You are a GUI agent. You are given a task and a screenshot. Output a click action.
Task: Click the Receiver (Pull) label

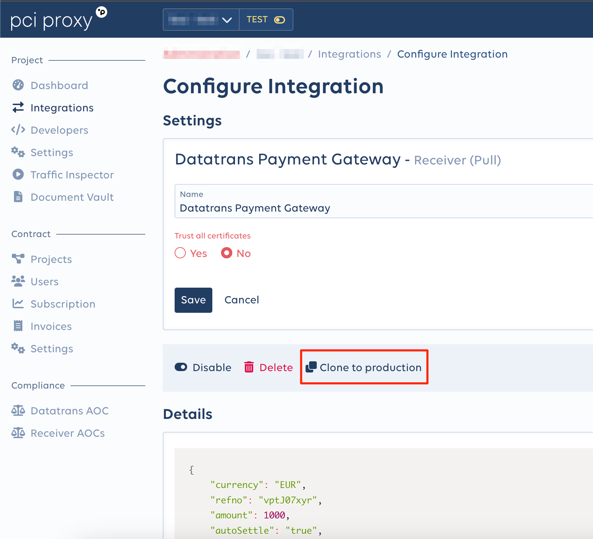click(457, 160)
